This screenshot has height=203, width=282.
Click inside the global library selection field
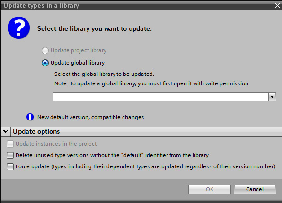(x=161, y=97)
